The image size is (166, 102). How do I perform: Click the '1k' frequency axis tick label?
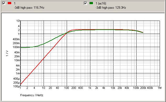click(90, 88)
